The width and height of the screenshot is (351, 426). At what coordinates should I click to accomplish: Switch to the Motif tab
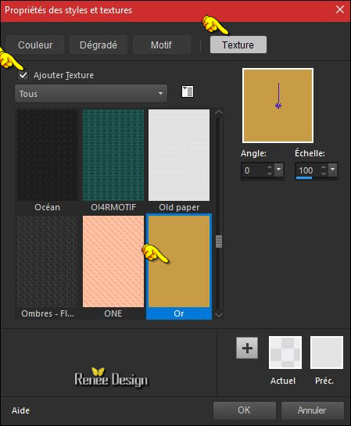(161, 45)
